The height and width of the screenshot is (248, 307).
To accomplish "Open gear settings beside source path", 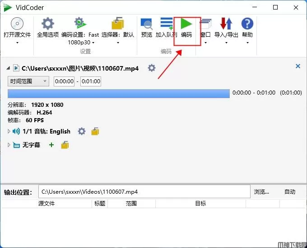I will [x=152, y=68].
